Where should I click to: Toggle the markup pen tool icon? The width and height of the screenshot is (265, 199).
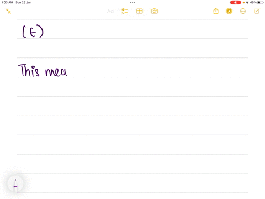229,11
